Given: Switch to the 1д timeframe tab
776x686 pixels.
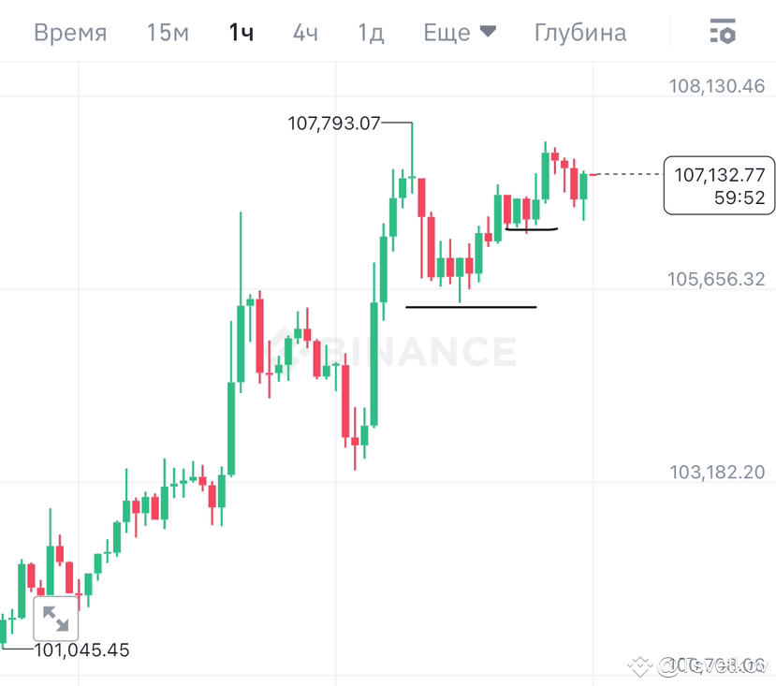Looking at the screenshot, I should (369, 32).
